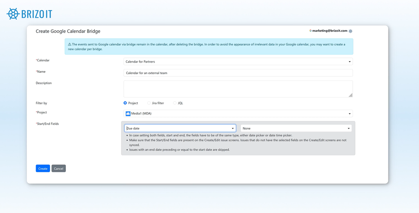The height and width of the screenshot is (213, 419).
Task: Click the warning triangle icon in the info banner
Action: click(x=70, y=45)
